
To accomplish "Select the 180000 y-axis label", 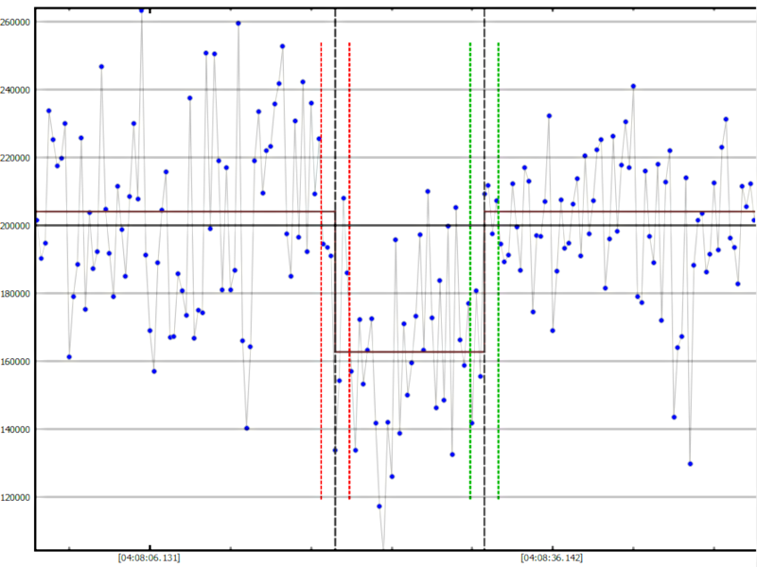I will 17,294.
